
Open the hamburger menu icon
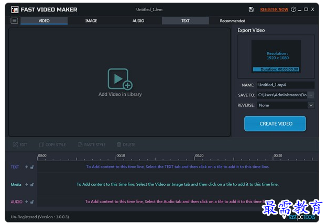pyautogui.click(x=14, y=20)
